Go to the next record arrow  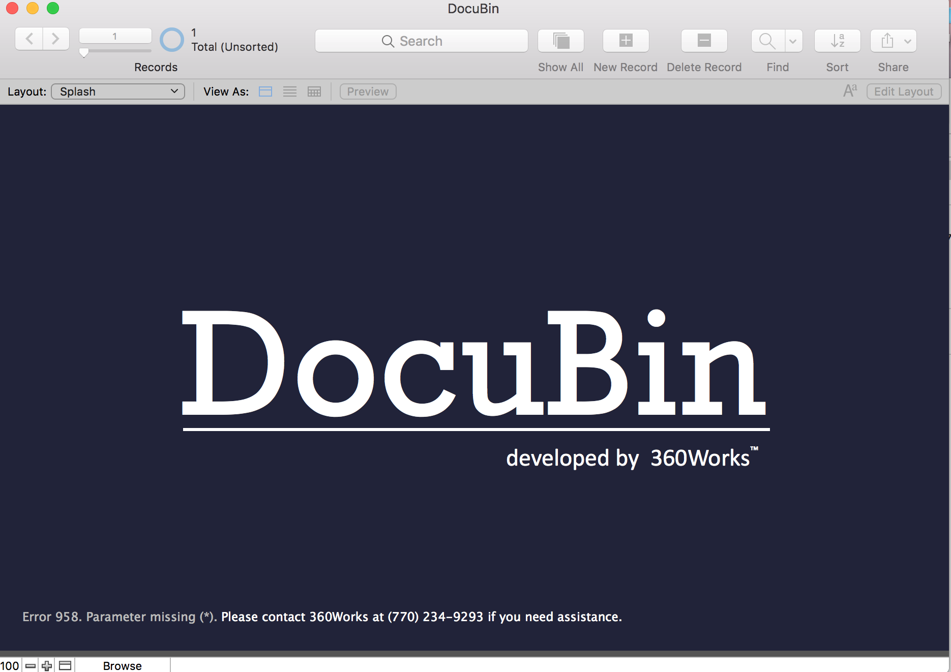[x=56, y=39]
